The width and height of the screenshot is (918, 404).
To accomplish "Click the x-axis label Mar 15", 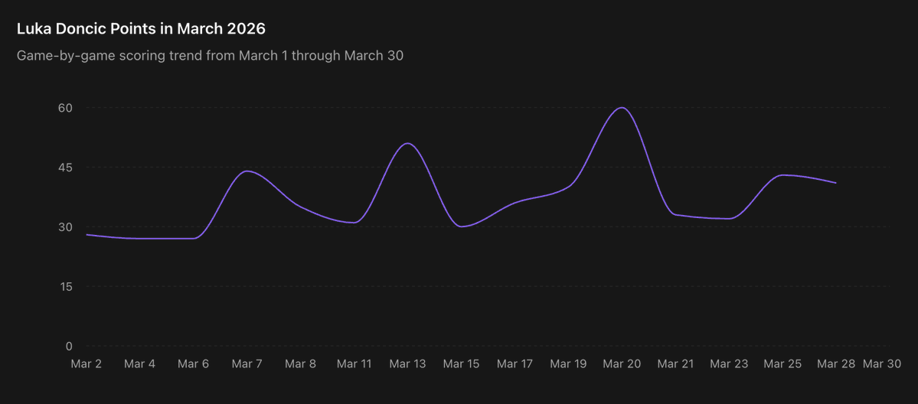I will click(462, 364).
